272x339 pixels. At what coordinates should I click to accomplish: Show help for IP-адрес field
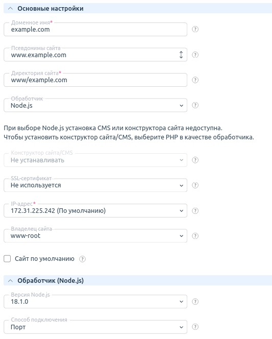[195, 211]
